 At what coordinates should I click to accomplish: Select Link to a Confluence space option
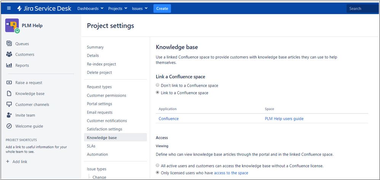coord(158,93)
